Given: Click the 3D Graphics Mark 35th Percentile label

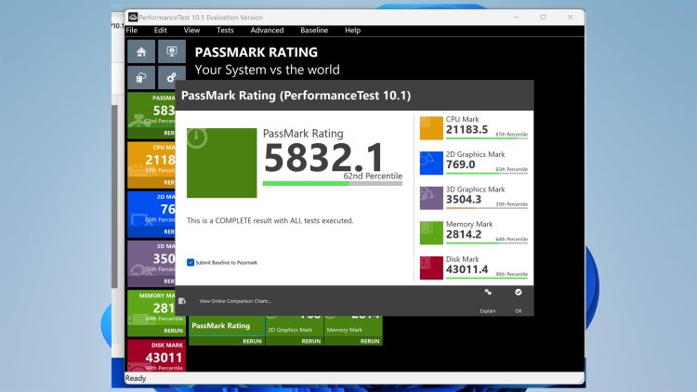Looking at the screenshot, I should coord(512,204).
